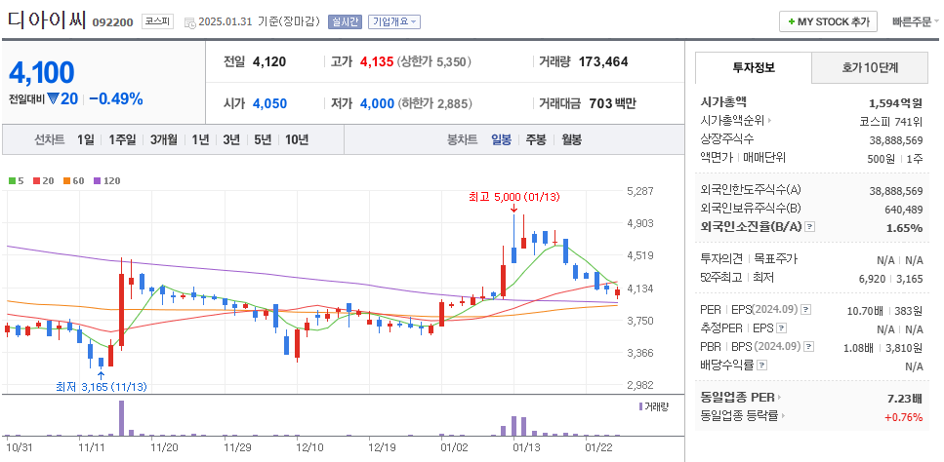Image resolution: width=944 pixels, height=462 pixels.
Task: Click the 실시간 badge button
Action: coord(345,21)
